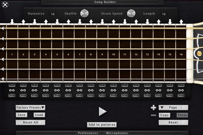Close Song Builder with the X icon

[5, 4]
